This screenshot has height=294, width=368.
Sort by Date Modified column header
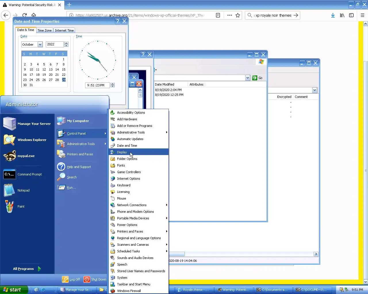pyautogui.click(x=170, y=84)
